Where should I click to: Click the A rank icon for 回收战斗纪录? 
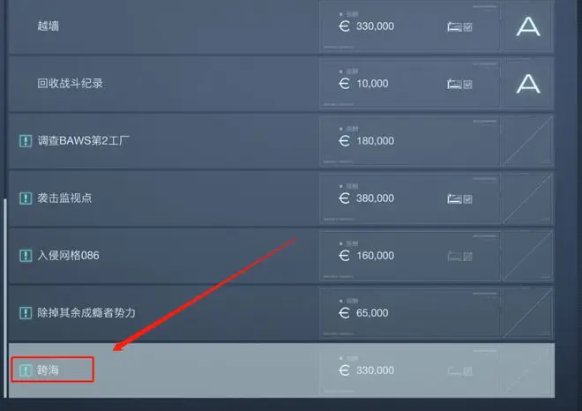click(528, 84)
